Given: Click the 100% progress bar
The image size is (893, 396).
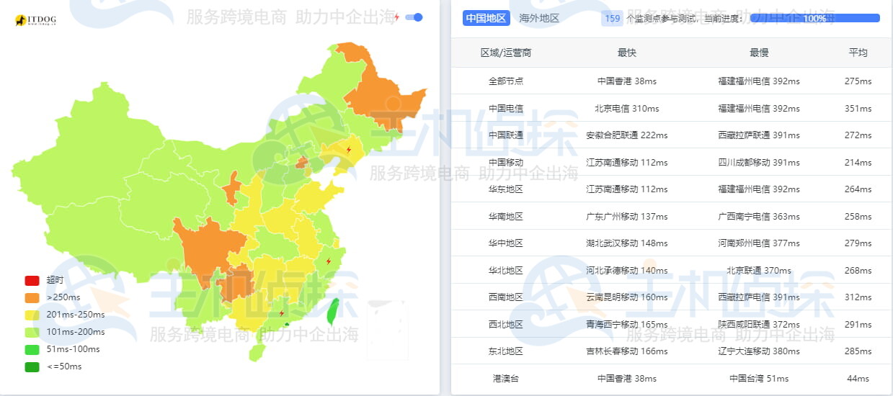Looking at the screenshot, I should point(814,18).
